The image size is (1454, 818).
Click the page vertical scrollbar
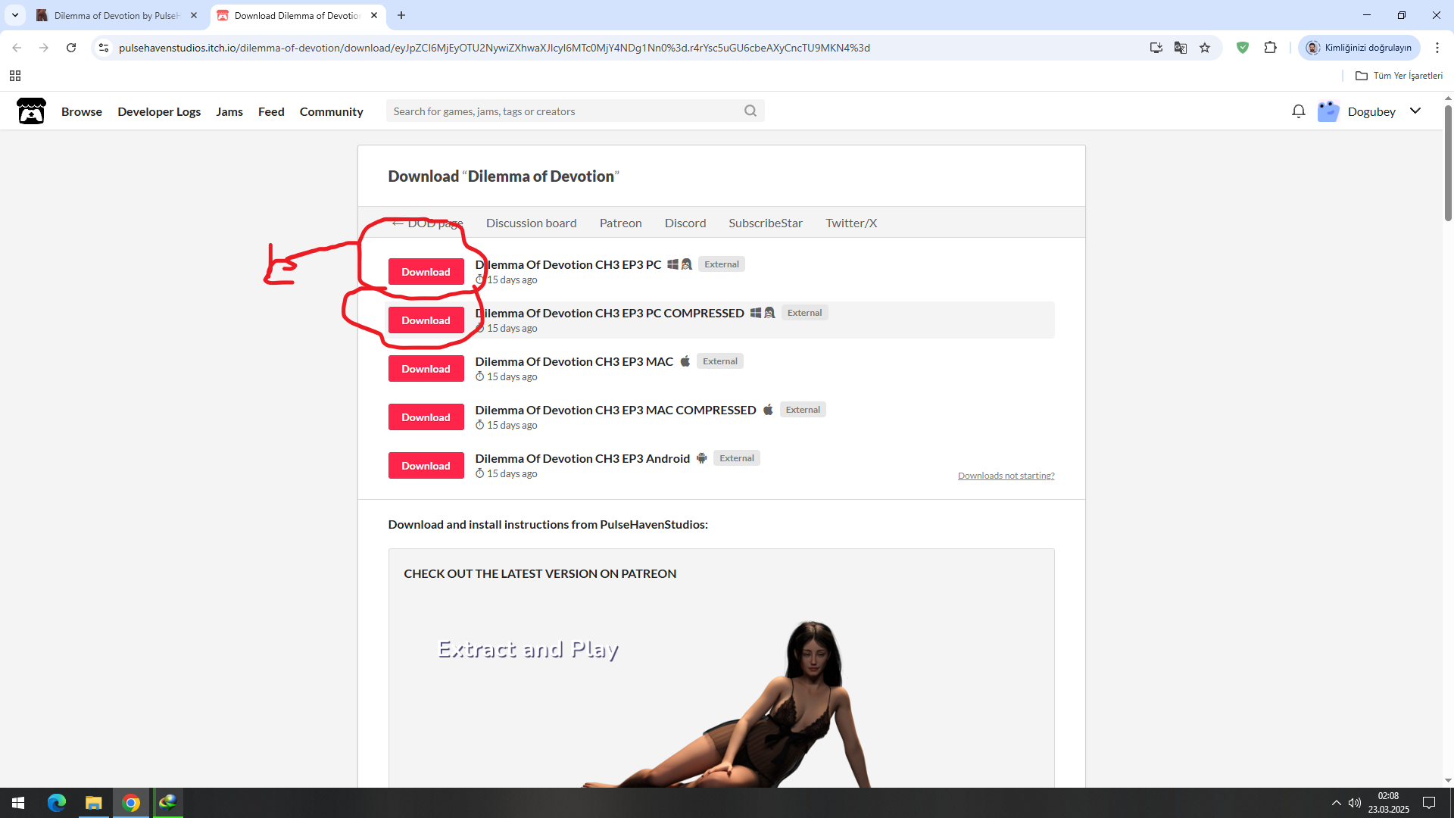[x=1447, y=163]
